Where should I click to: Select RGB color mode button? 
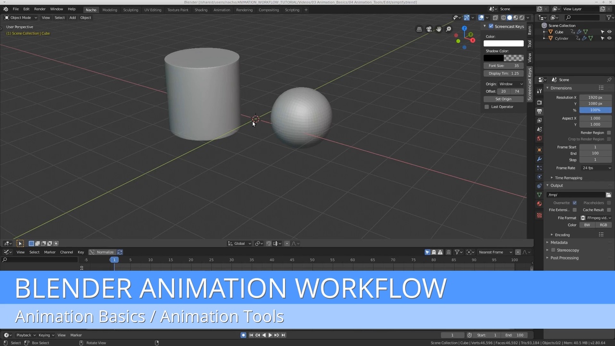click(x=603, y=225)
